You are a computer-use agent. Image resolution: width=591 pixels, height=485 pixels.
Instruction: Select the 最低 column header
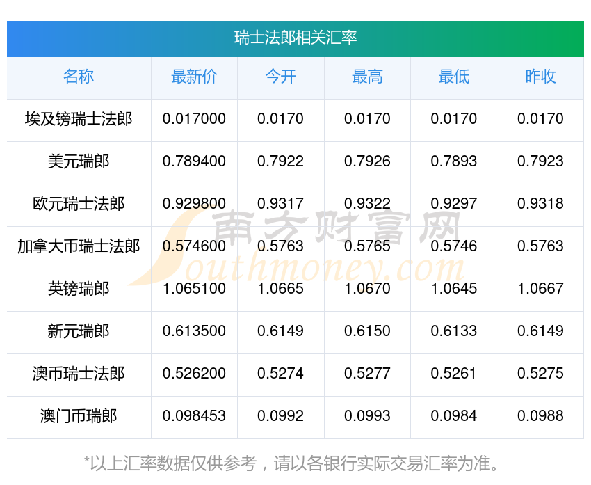coord(453,77)
